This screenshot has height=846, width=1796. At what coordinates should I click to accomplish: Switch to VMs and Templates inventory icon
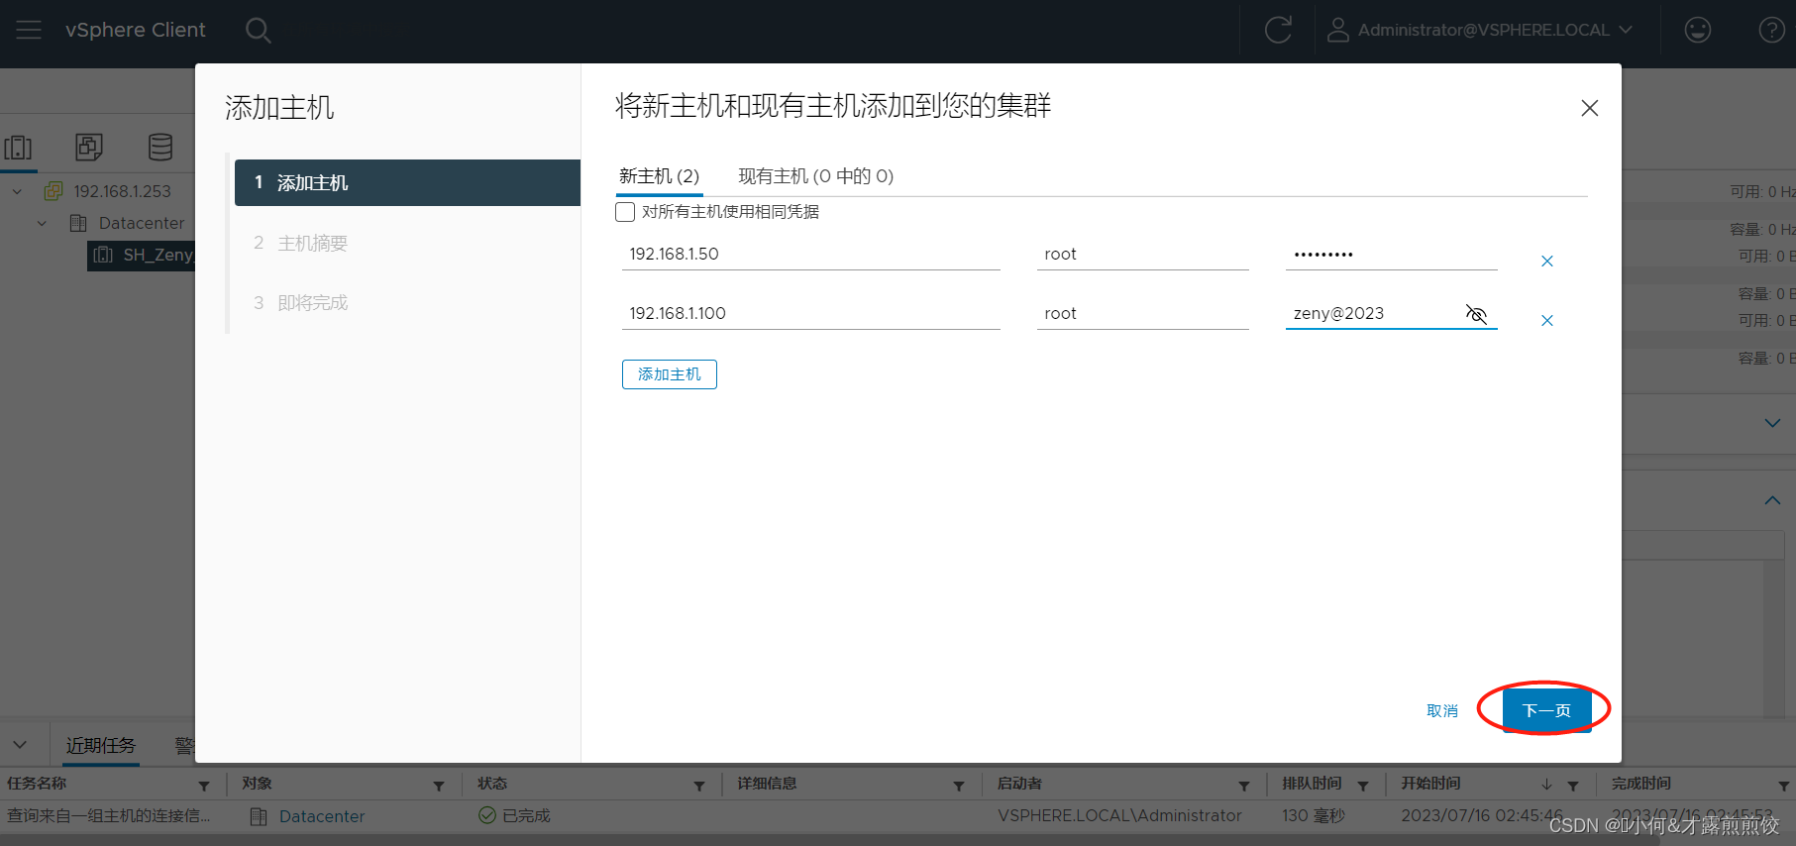(89, 148)
